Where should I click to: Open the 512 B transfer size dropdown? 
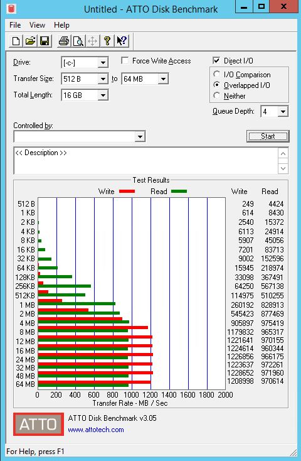(x=102, y=79)
